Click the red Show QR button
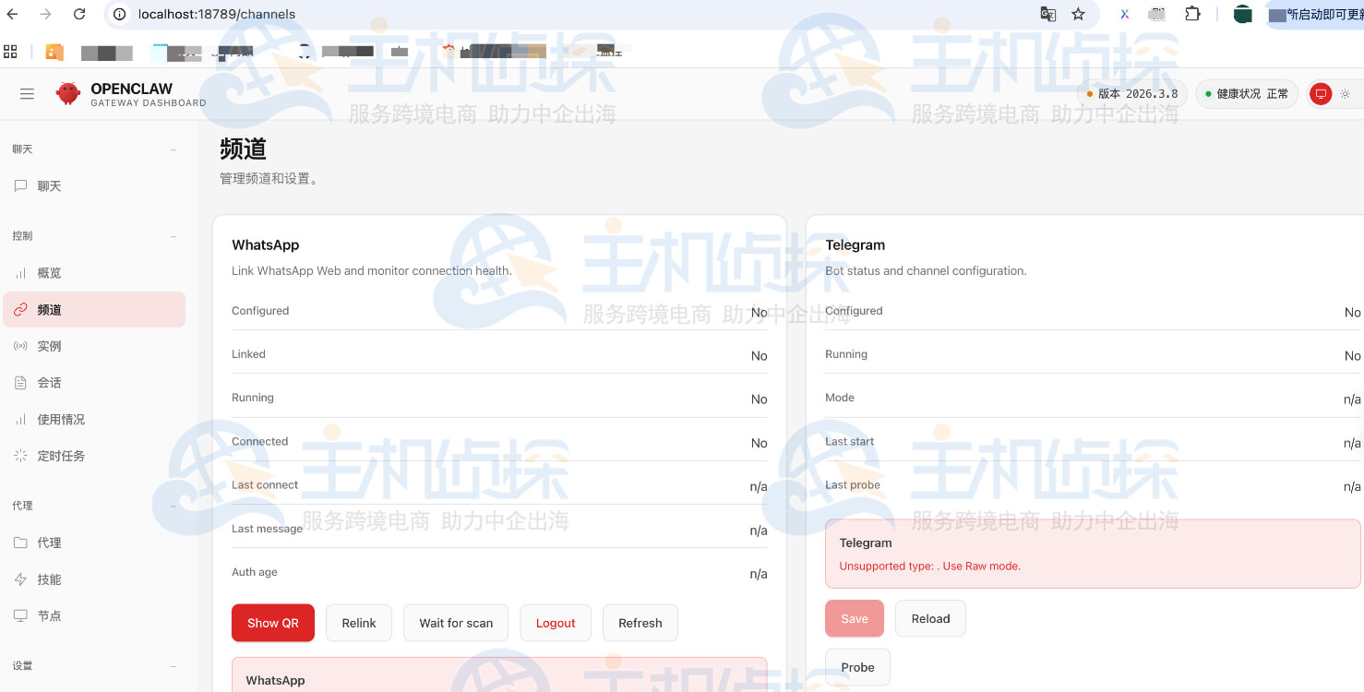The height and width of the screenshot is (692, 1364). (273, 623)
